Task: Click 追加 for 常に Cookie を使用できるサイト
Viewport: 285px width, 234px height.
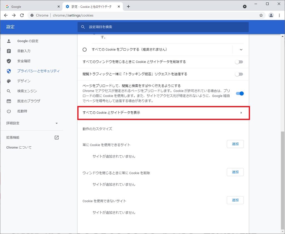Action: (x=235, y=144)
